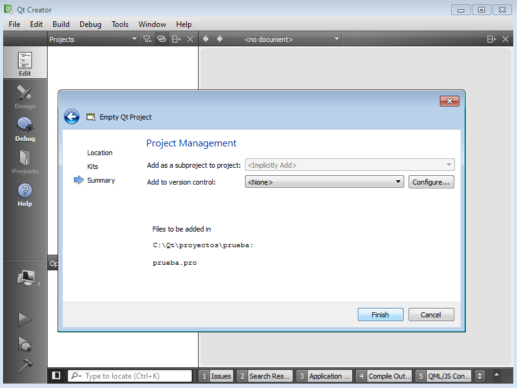Open the Debug menu

(90, 24)
